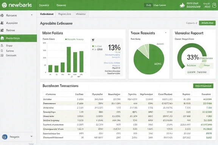Switch to the third tab under the header
This screenshot has width=218, height=145.
pos(81,14)
